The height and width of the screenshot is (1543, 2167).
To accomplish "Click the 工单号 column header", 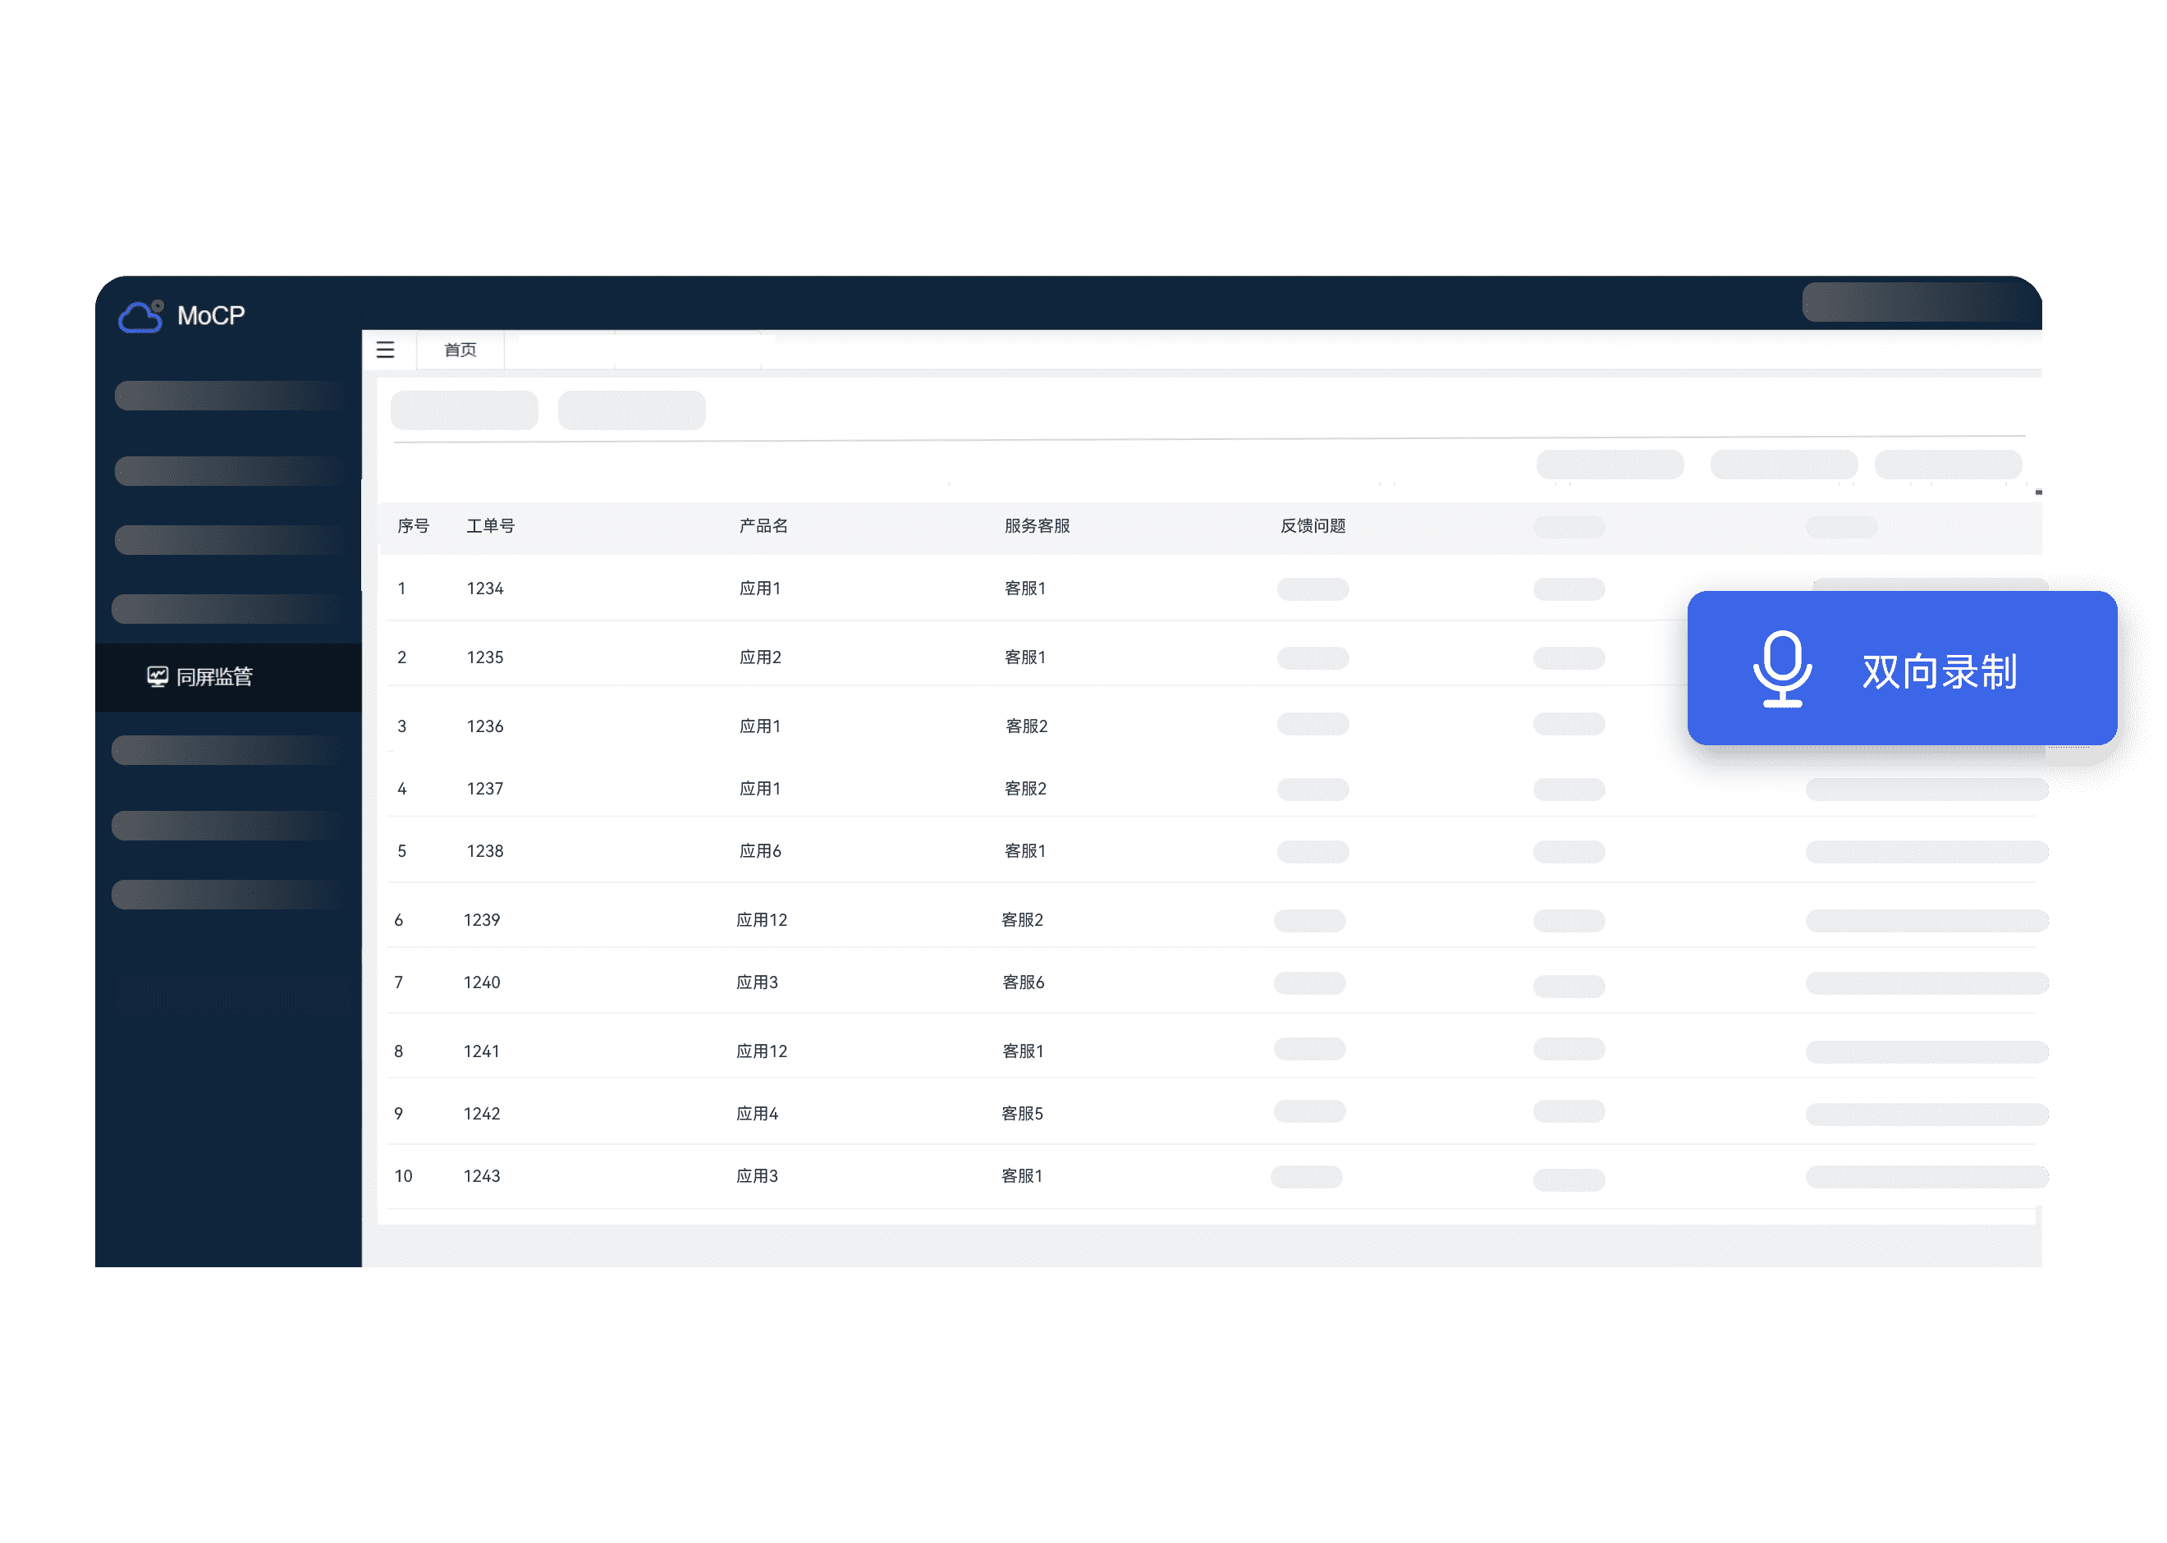I will [490, 525].
